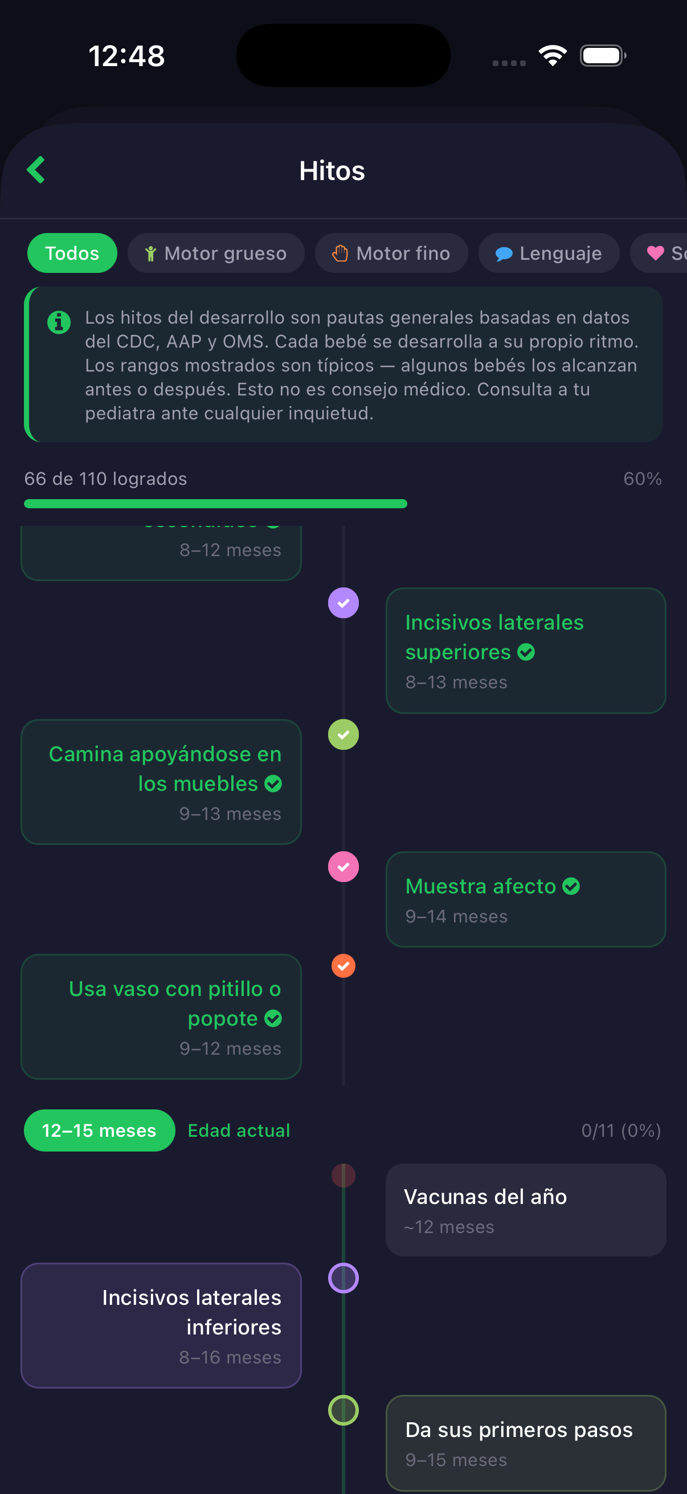This screenshot has width=687, height=1494.
Task: Uncheck the orange Usa vaso con pitillo marker
Action: pos(343,966)
